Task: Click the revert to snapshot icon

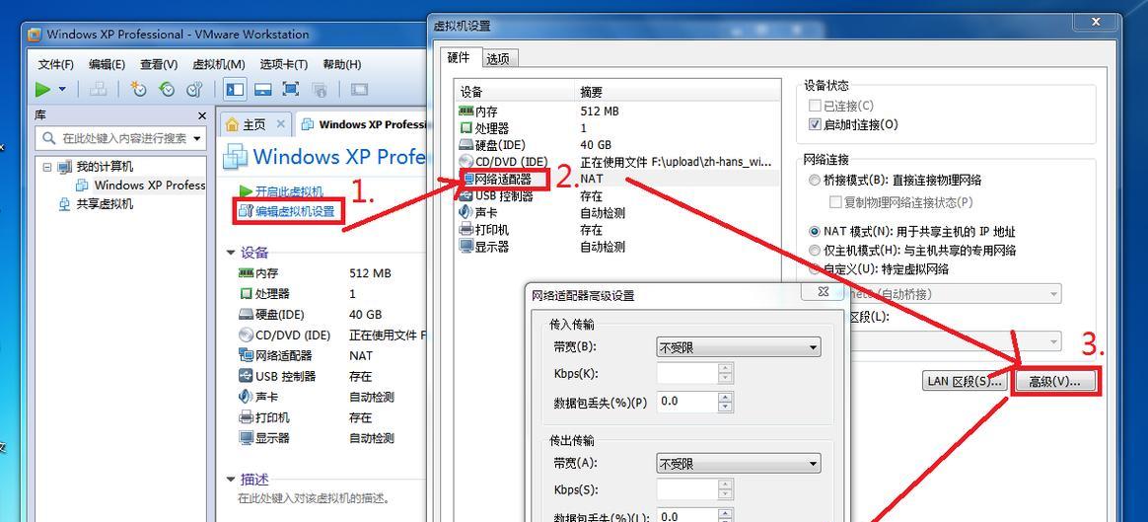Action: coord(167,90)
